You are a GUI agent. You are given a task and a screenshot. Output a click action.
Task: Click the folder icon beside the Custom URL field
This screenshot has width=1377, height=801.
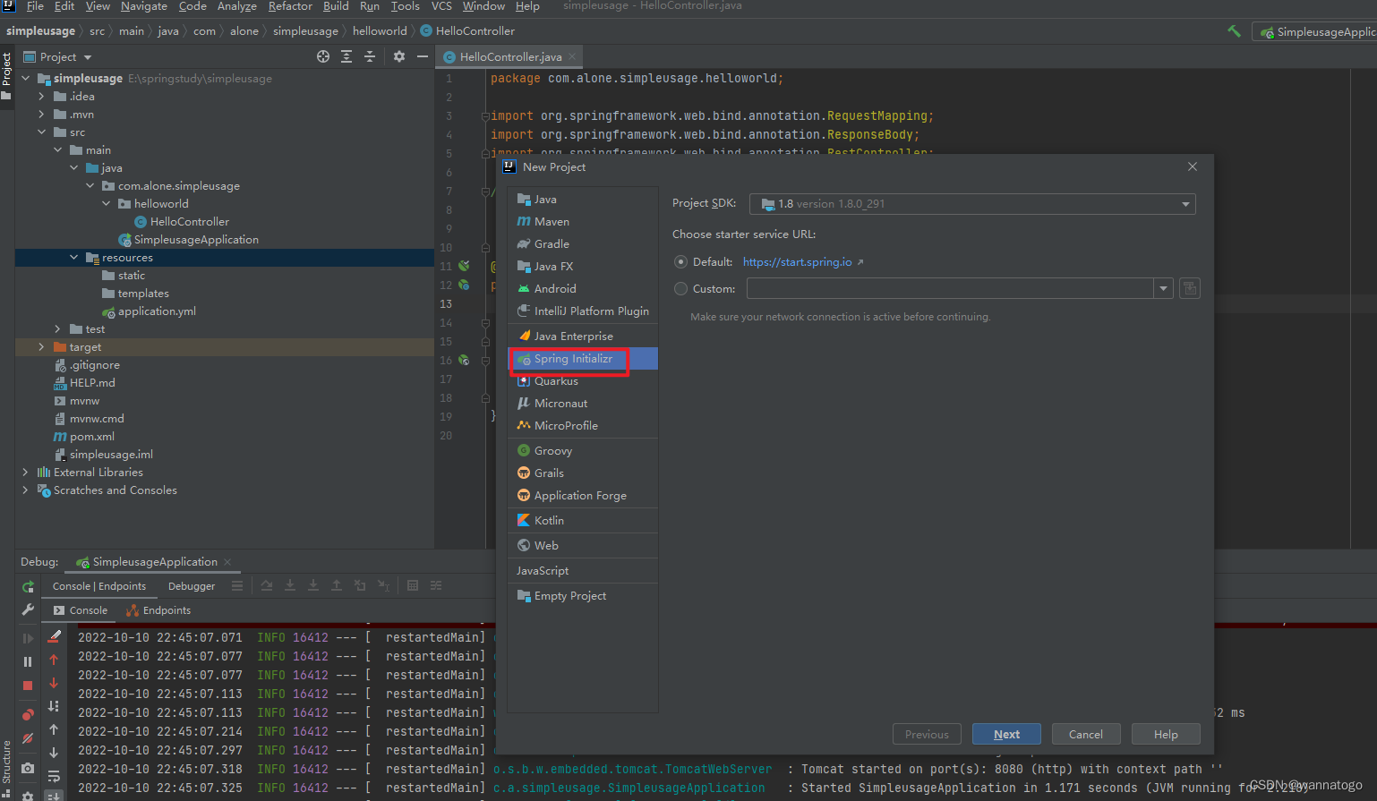(1189, 288)
